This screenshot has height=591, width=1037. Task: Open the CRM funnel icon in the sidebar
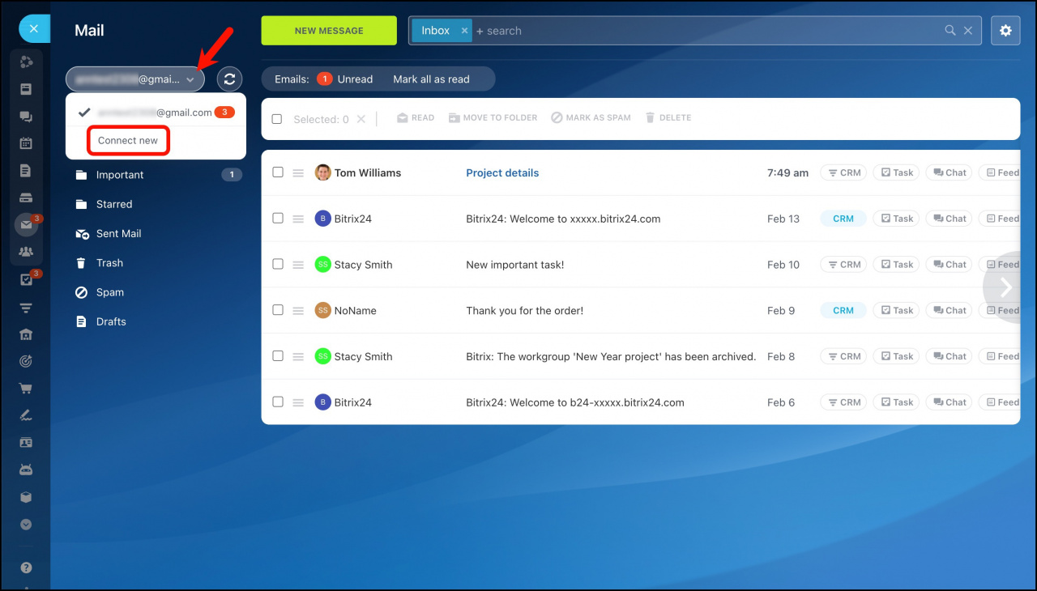pyautogui.click(x=26, y=308)
